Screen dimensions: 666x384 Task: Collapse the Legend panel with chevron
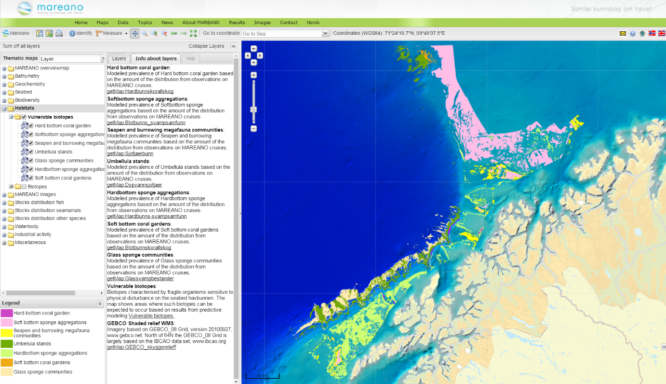click(x=100, y=303)
